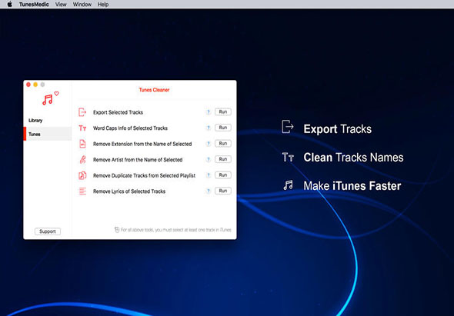Viewport: 454px width, 316px height.
Task: Select the Tunes sidebar tab
Action: [48, 134]
